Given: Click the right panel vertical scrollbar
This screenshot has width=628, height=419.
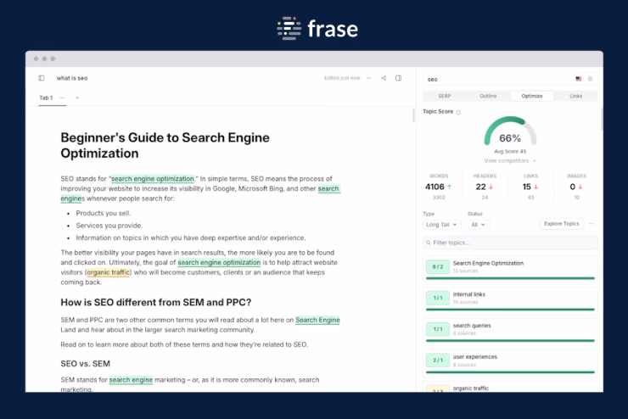Looking at the screenshot, I should pos(602,119).
